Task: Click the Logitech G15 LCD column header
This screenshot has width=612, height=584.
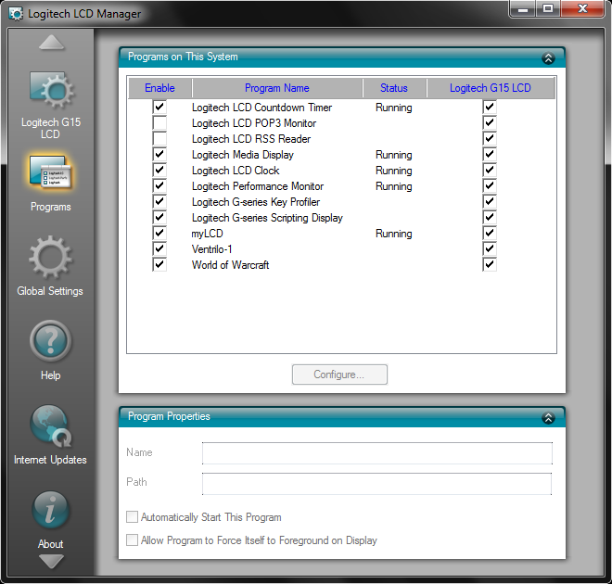Action: (491, 88)
